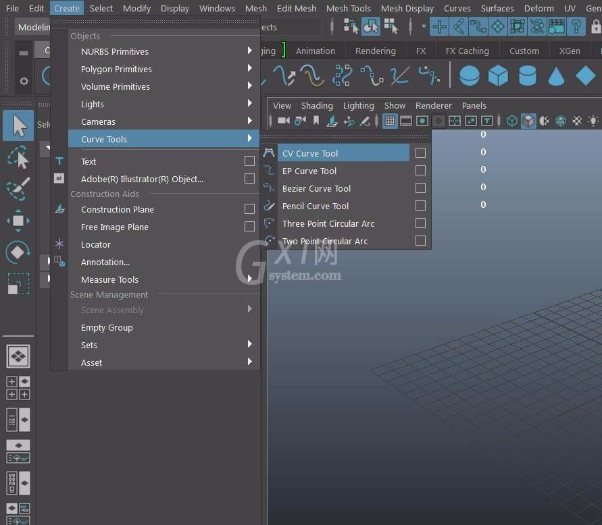Enable wireframe shading cube icon
Screen dimensions: 602x525
pyautogui.click(x=511, y=121)
